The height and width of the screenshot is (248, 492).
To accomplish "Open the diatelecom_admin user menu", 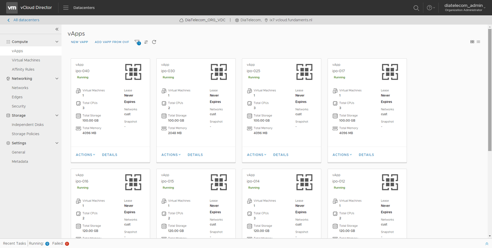I will click(x=465, y=8).
